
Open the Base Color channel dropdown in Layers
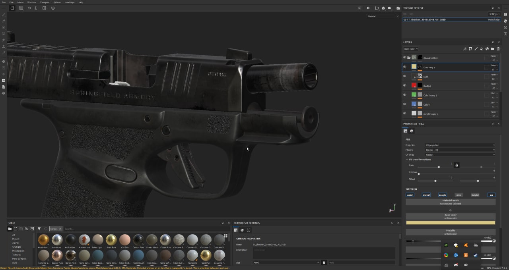411,49
